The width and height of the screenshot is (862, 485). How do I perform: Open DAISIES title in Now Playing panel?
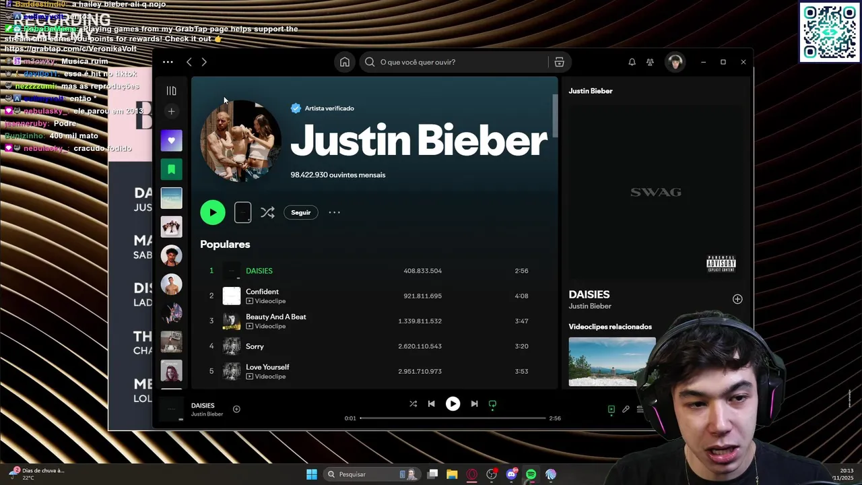pyautogui.click(x=589, y=294)
